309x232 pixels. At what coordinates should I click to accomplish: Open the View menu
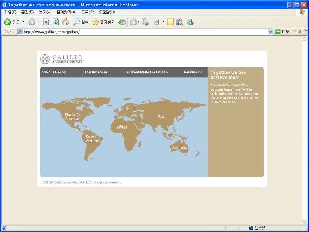click(x=45, y=12)
